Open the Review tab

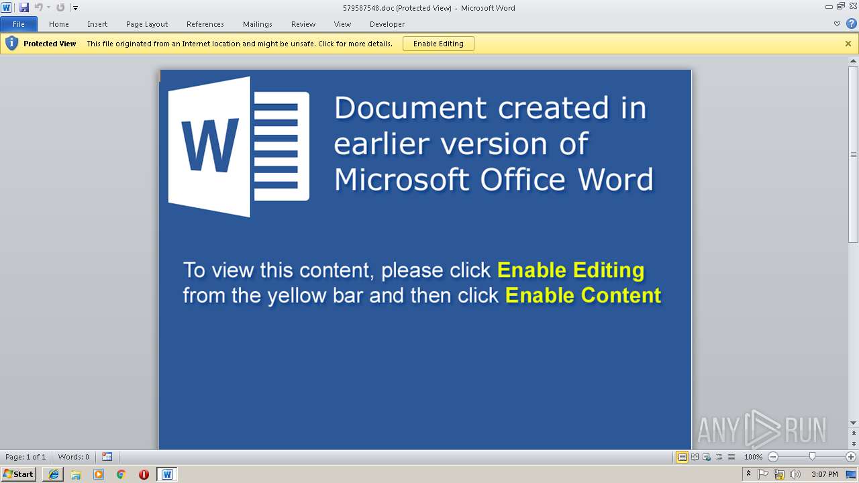click(x=303, y=24)
